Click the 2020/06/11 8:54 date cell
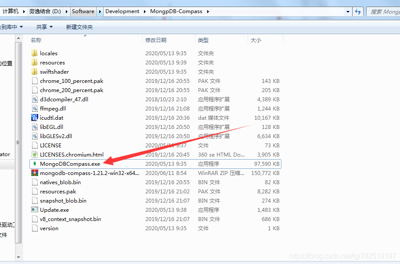This screenshot has height=264, width=400. (166, 173)
